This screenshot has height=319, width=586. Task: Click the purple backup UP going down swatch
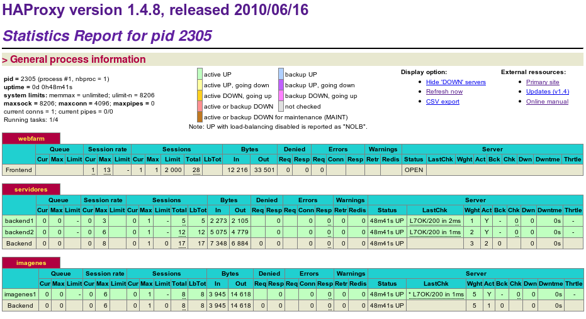tap(281, 85)
